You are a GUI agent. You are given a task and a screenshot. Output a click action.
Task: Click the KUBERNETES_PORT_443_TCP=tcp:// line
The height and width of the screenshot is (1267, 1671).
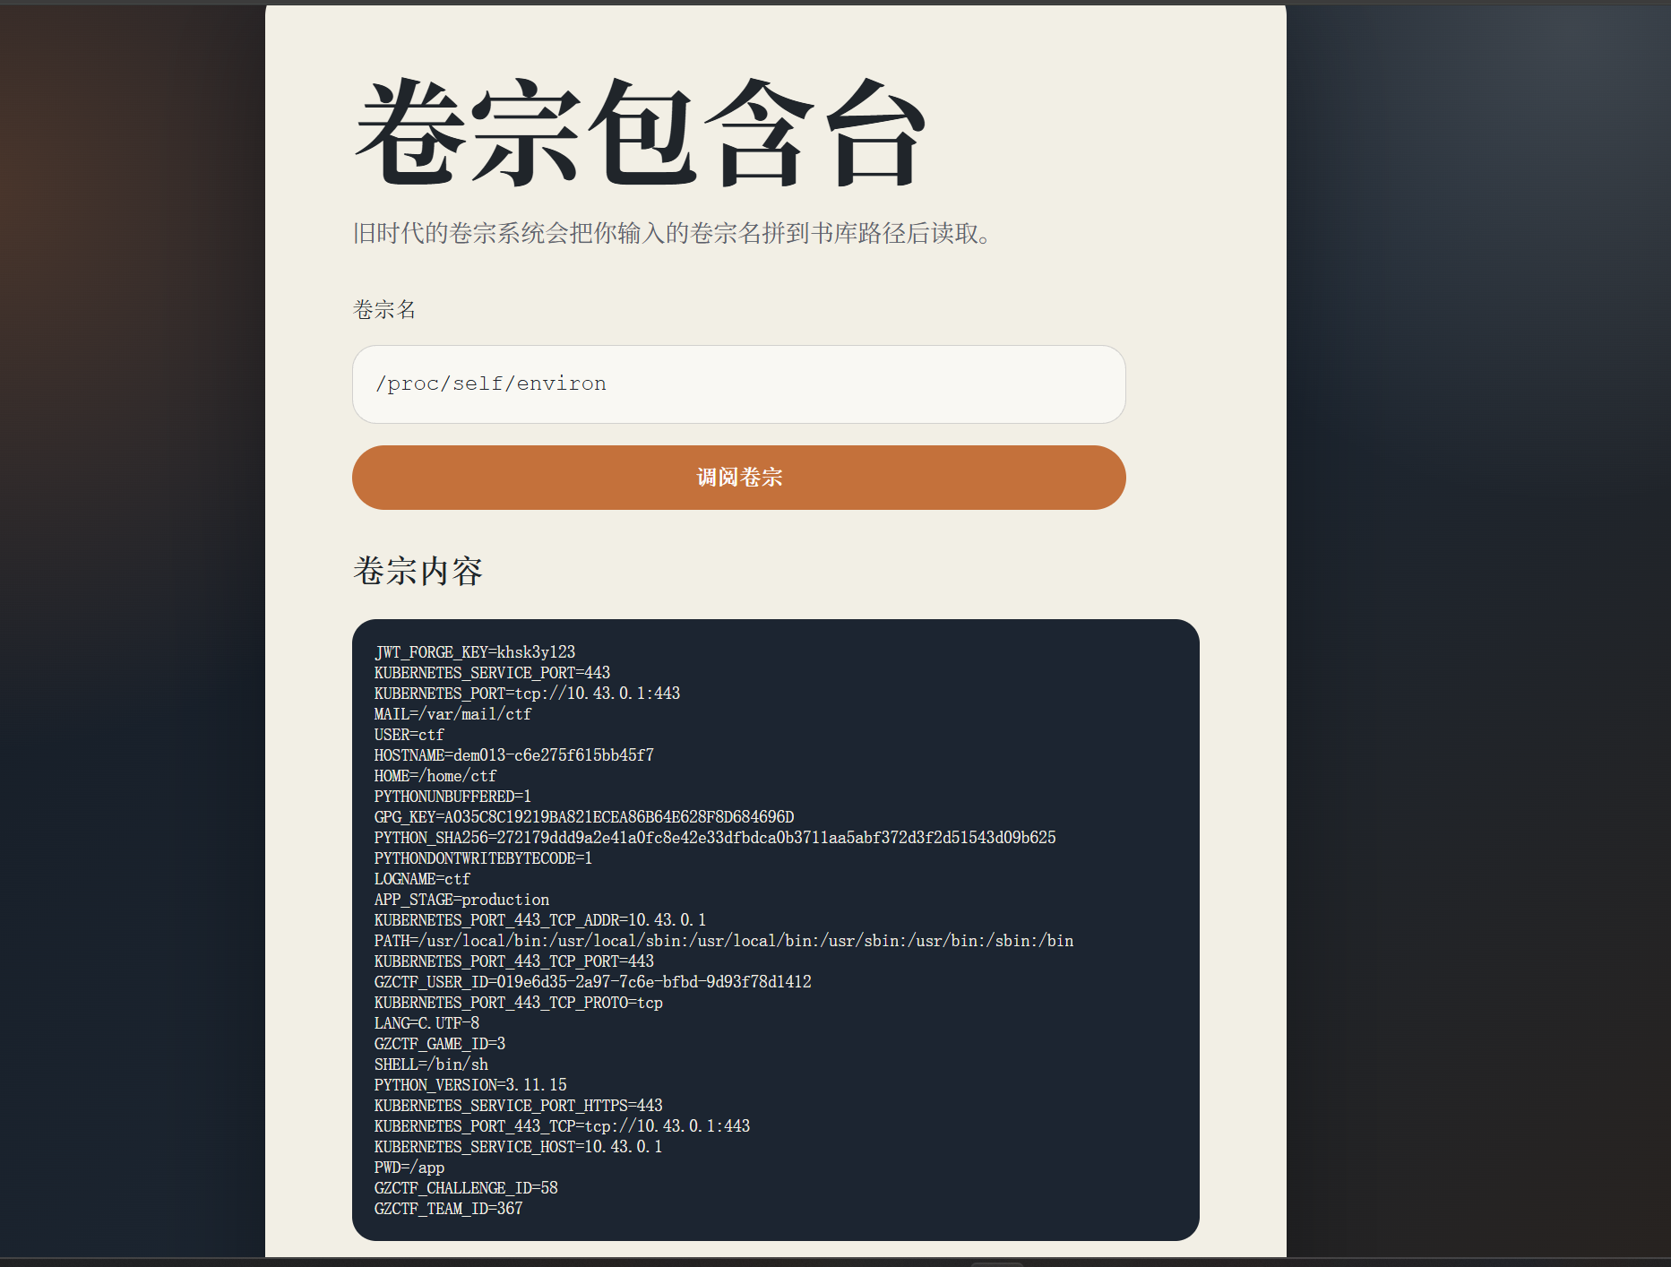[x=562, y=1126]
